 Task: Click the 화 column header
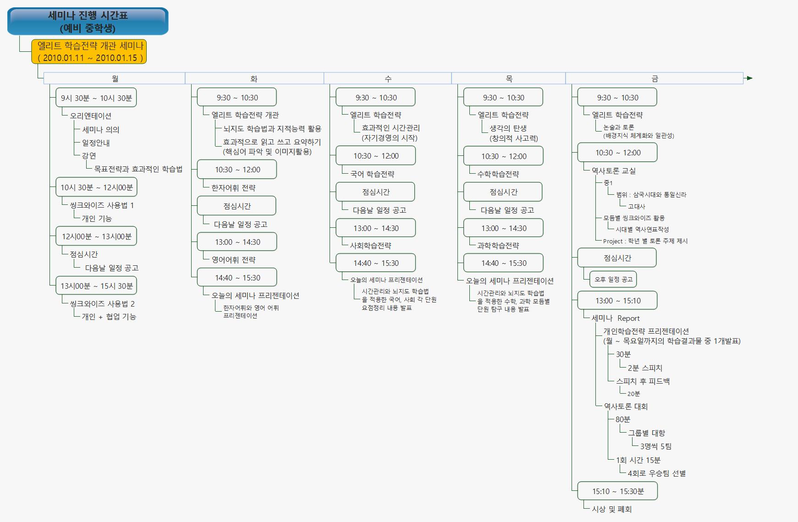click(x=254, y=78)
